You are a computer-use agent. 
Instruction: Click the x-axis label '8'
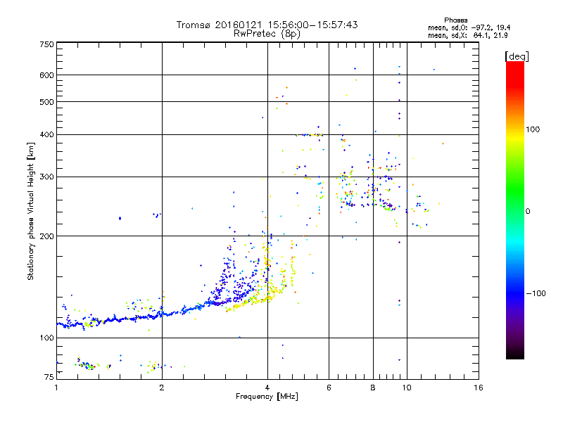(373, 388)
